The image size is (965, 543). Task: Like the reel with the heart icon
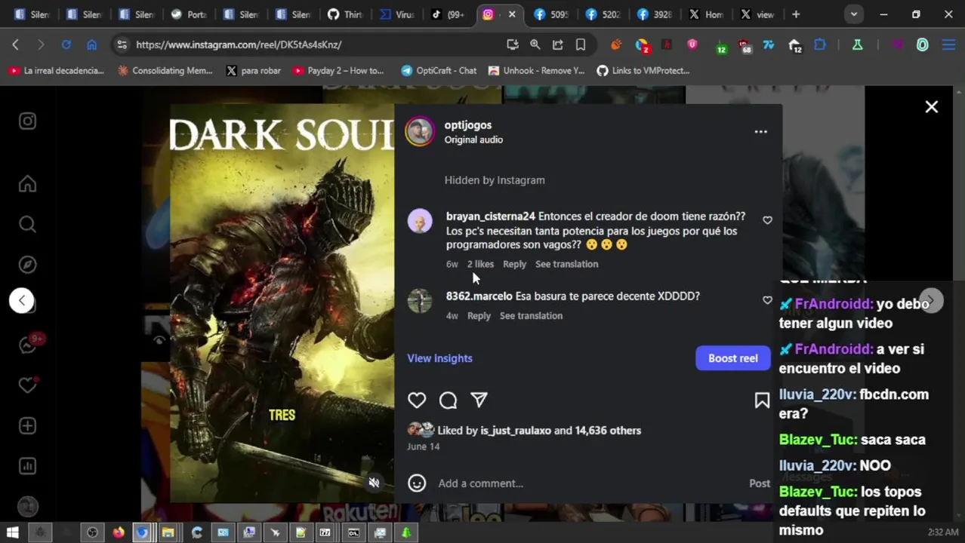417,400
